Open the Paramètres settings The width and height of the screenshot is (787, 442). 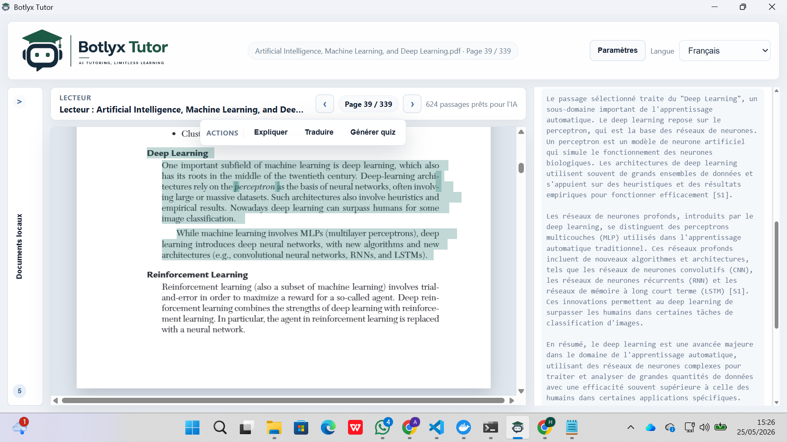click(x=617, y=50)
